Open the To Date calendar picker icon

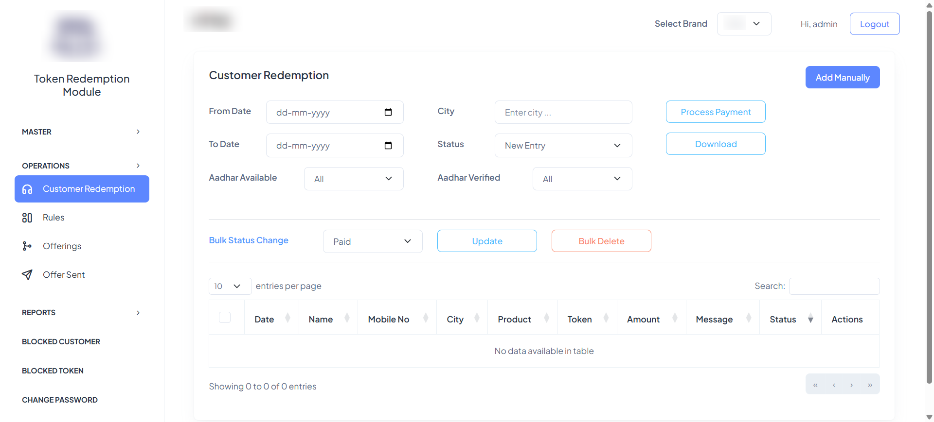click(x=388, y=146)
